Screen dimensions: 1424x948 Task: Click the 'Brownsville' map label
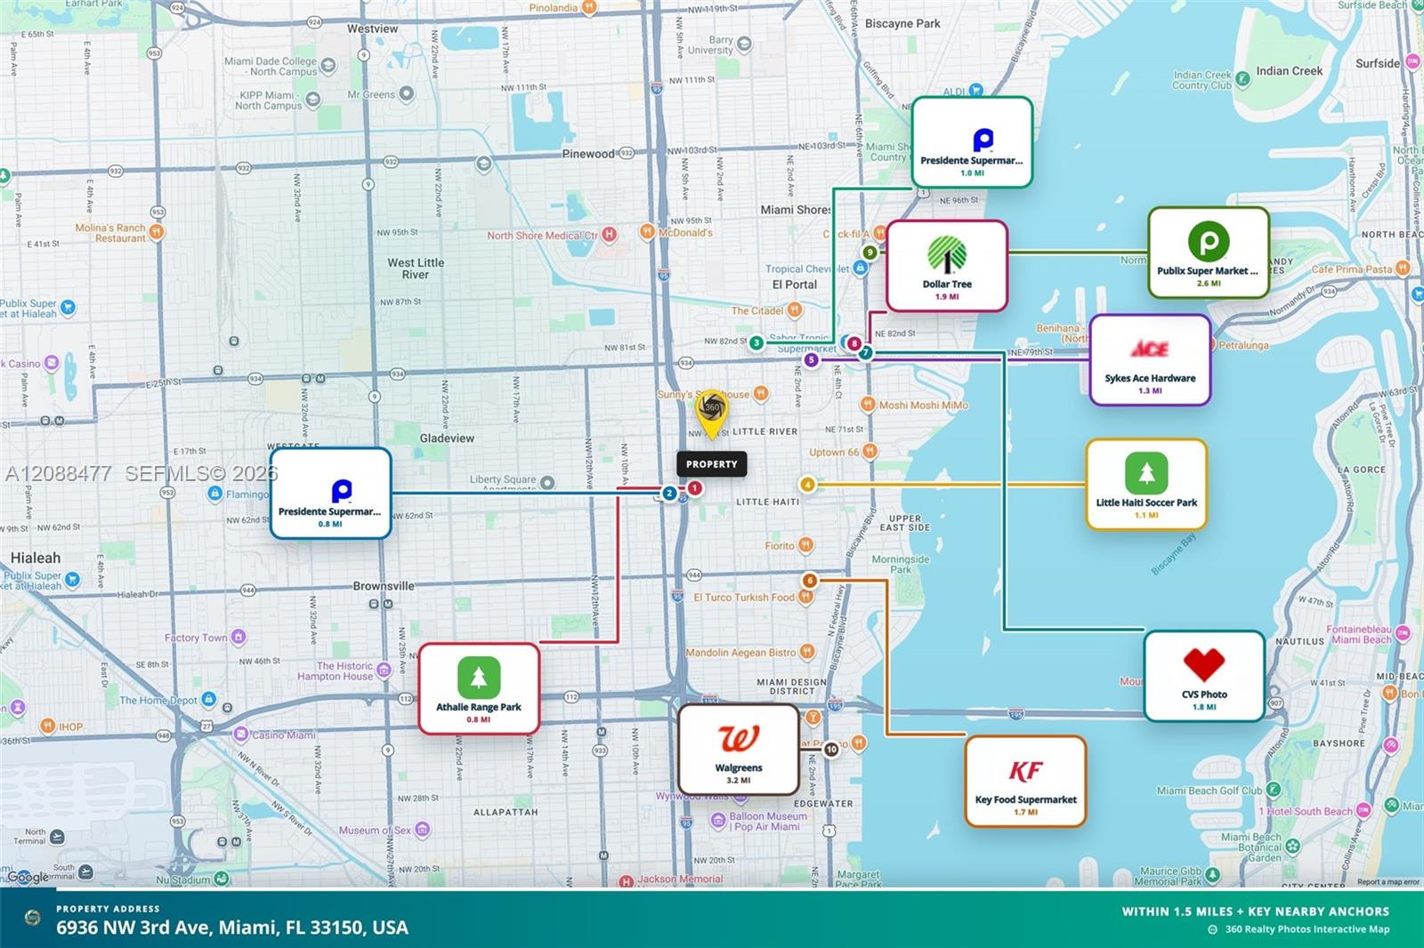pyautogui.click(x=384, y=586)
